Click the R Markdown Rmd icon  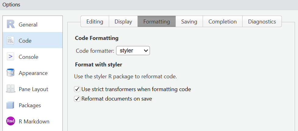click(11, 121)
